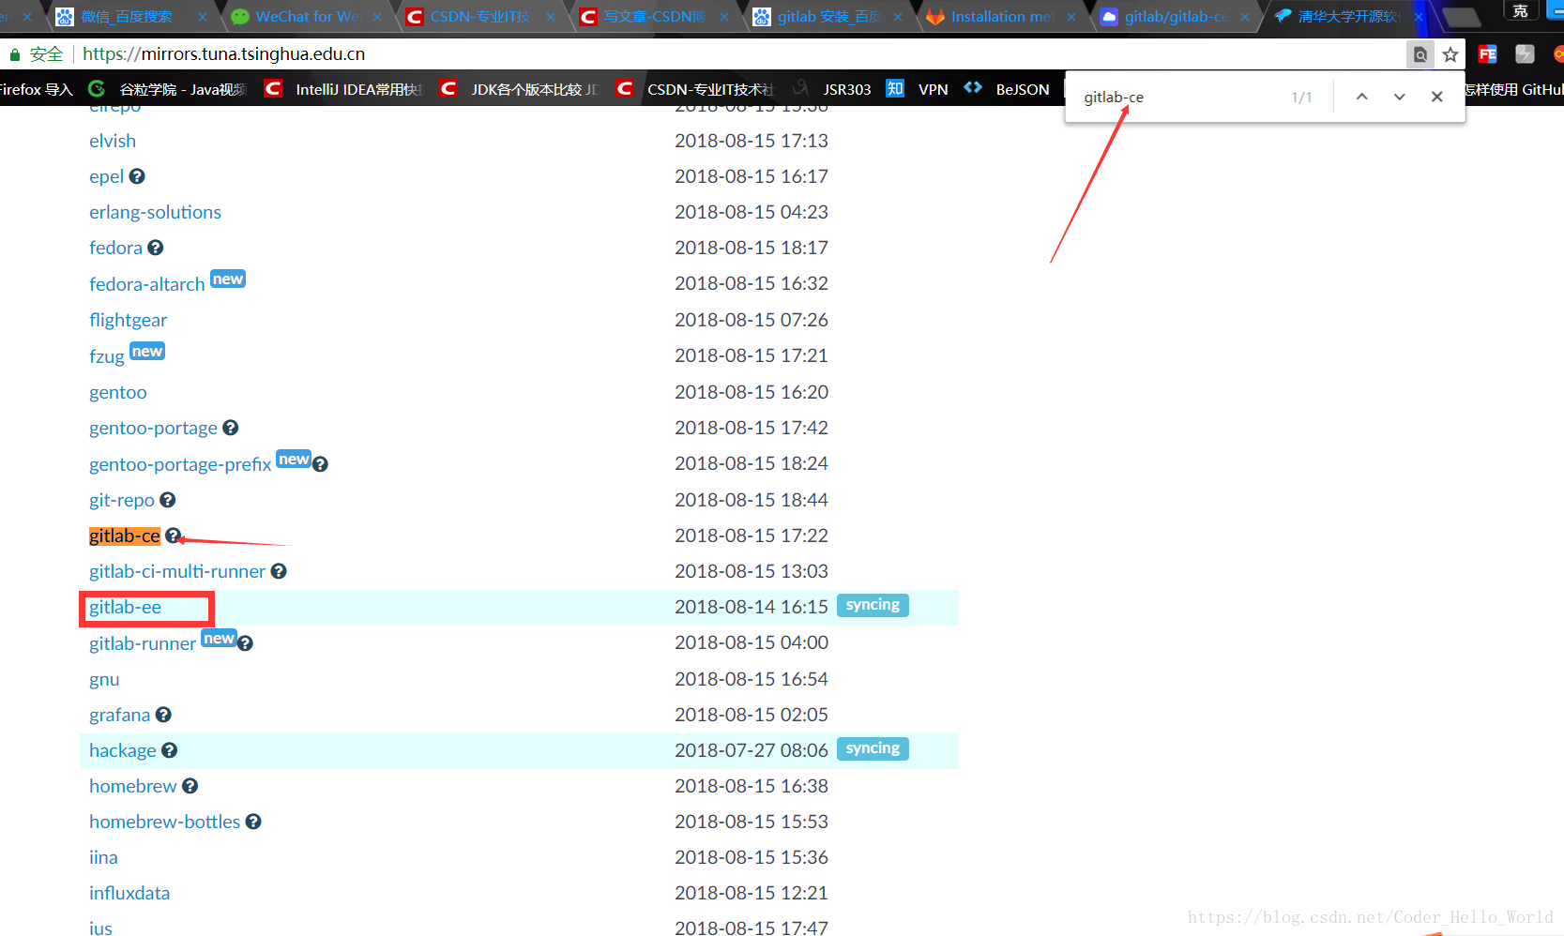The image size is (1564, 936).
Task: Go to next find match
Action: (1400, 97)
